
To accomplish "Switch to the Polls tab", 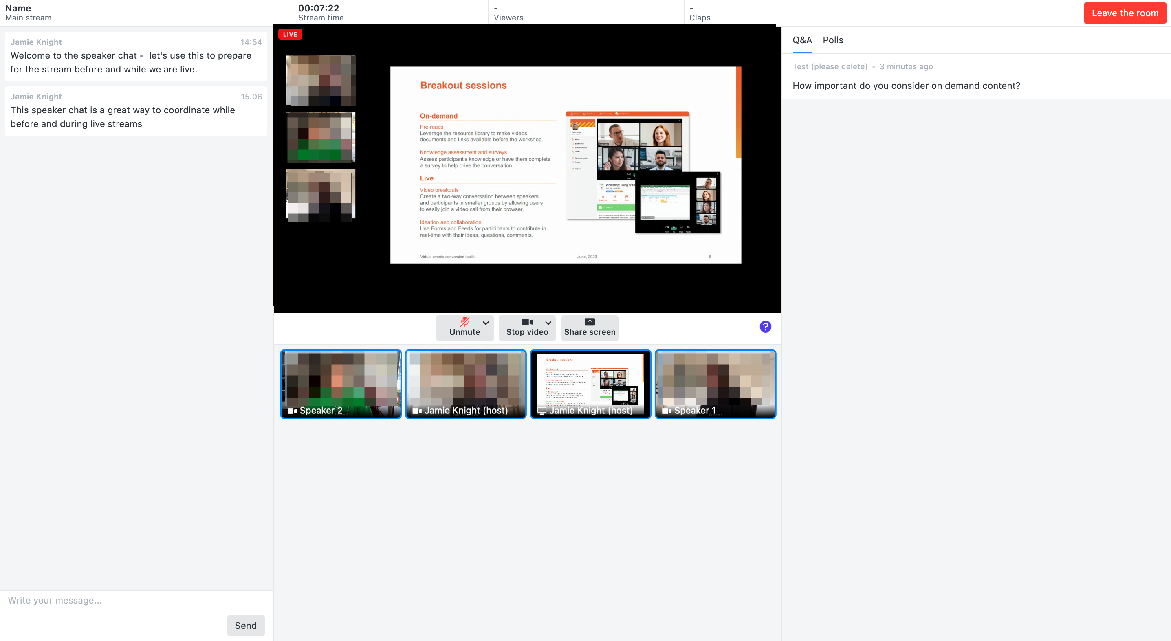I will coord(833,40).
